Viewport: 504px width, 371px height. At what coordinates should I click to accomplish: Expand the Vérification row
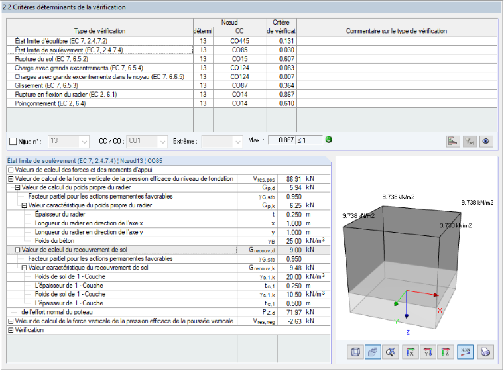click(x=11, y=330)
